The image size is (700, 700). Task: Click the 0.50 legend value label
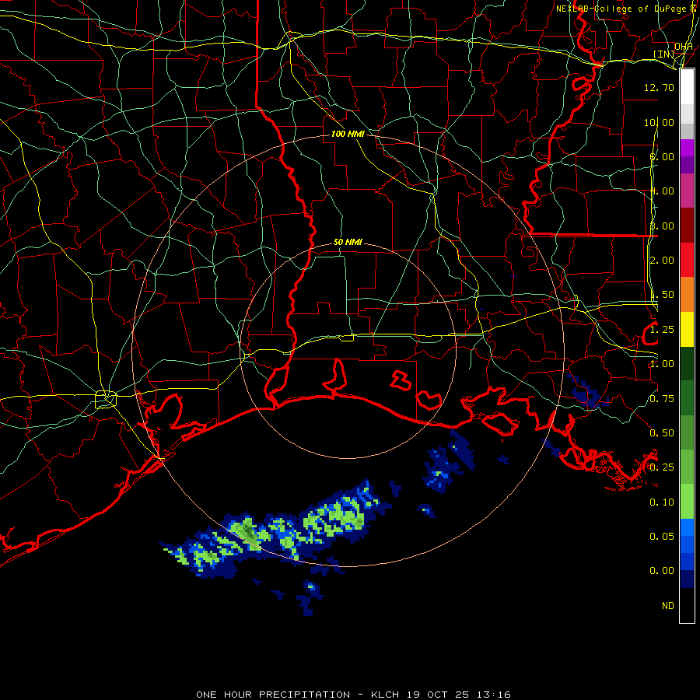pyautogui.click(x=662, y=432)
